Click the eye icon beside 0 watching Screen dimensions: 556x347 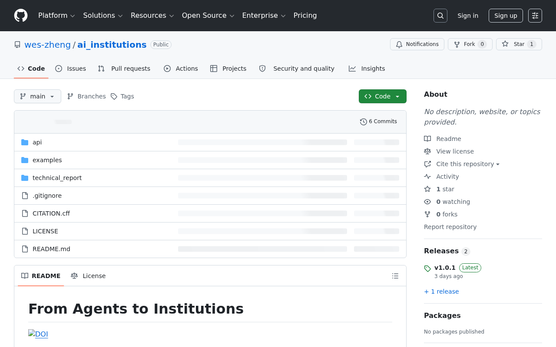tap(427, 202)
